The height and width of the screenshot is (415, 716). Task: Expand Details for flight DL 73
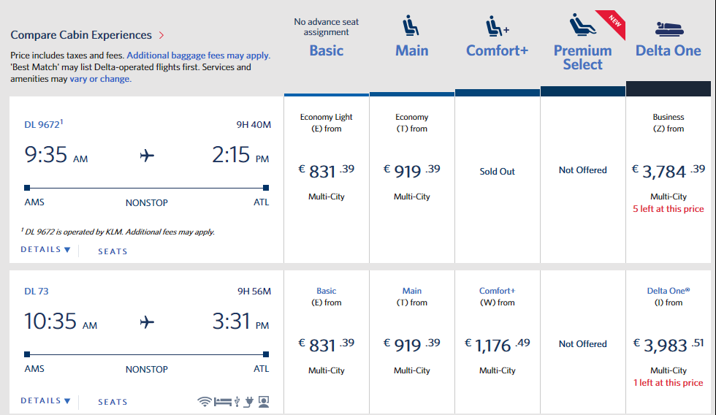tap(45, 401)
